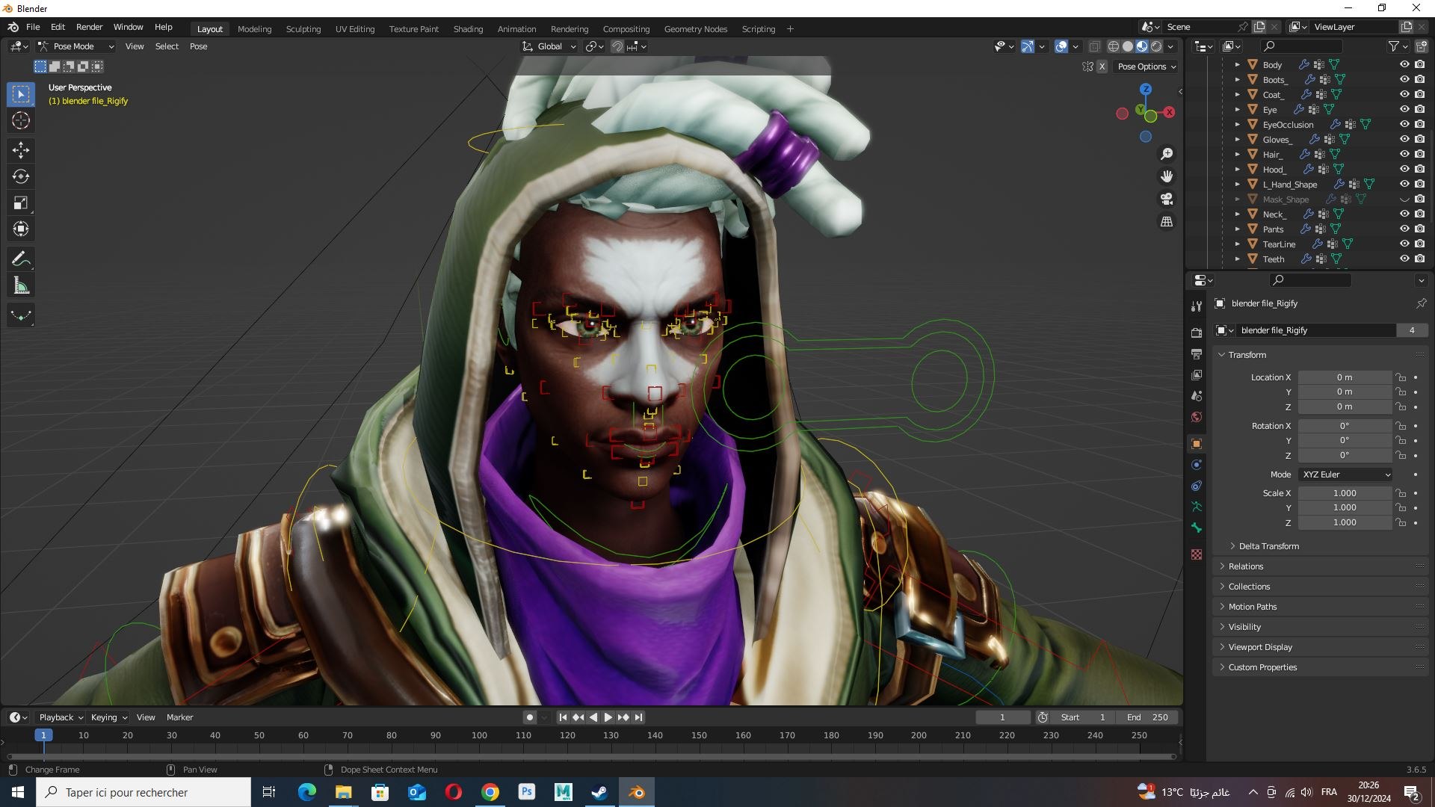The height and width of the screenshot is (807, 1435).
Task: Open the timeline Marker menu
Action: pyautogui.click(x=179, y=717)
